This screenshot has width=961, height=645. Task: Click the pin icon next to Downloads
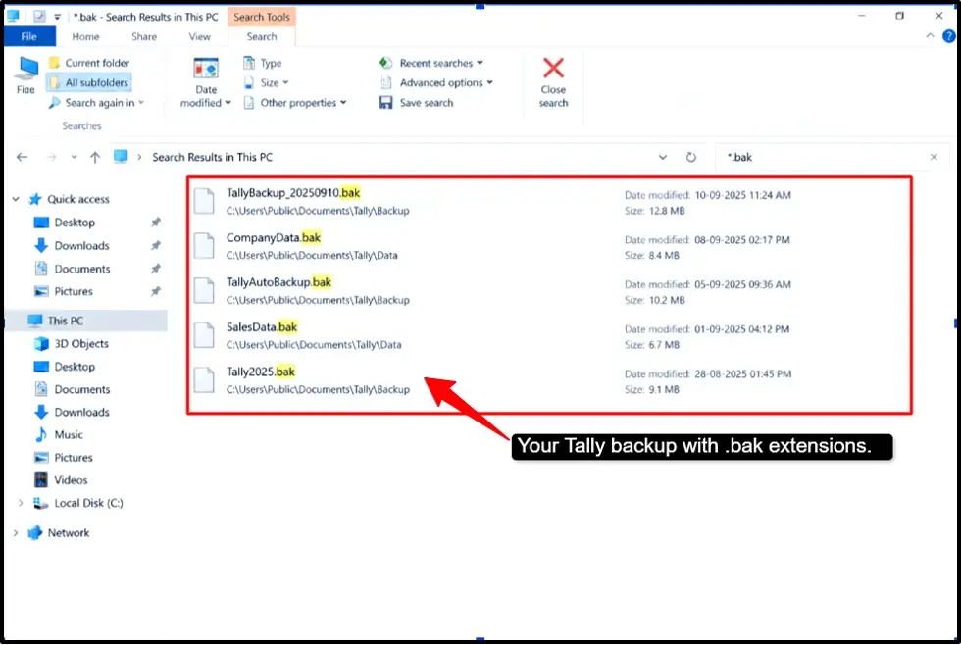click(x=156, y=245)
